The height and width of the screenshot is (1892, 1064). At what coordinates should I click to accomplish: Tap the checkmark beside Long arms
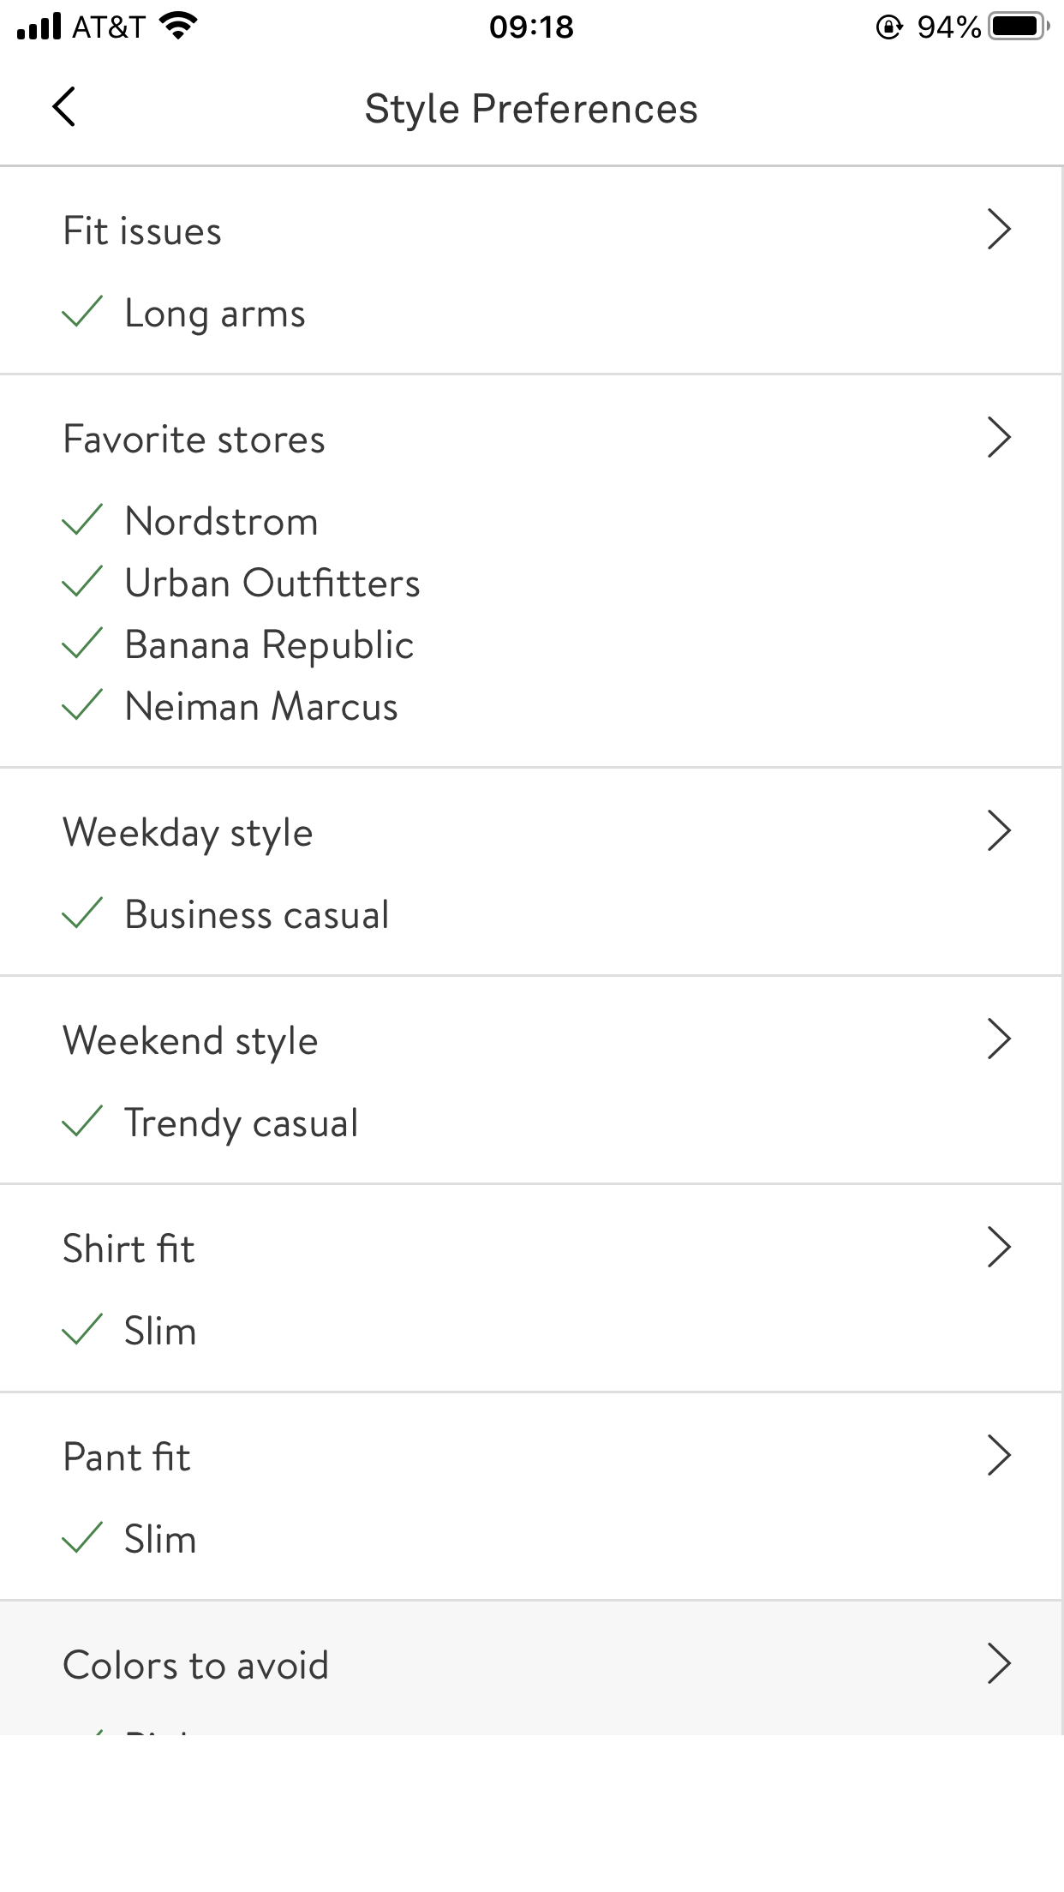(x=83, y=312)
